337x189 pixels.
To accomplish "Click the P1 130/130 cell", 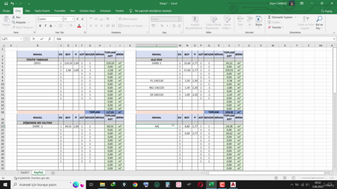I will pos(156,81).
